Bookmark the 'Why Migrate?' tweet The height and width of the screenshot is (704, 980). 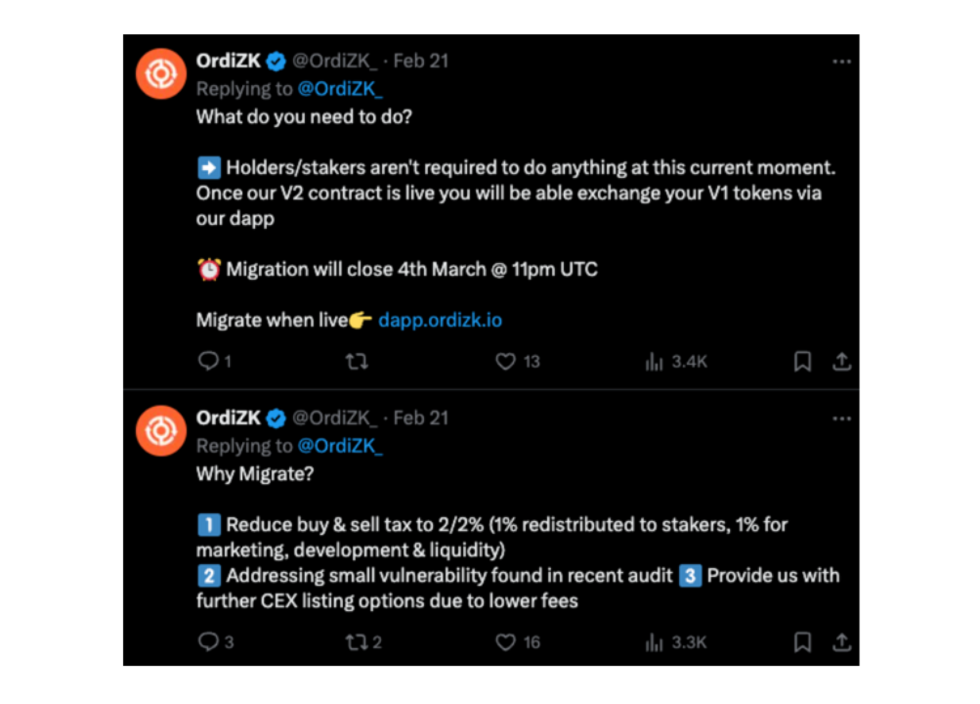(802, 642)
